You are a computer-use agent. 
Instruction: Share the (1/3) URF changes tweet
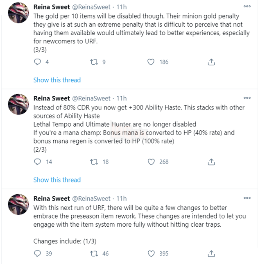coord(211,253)
